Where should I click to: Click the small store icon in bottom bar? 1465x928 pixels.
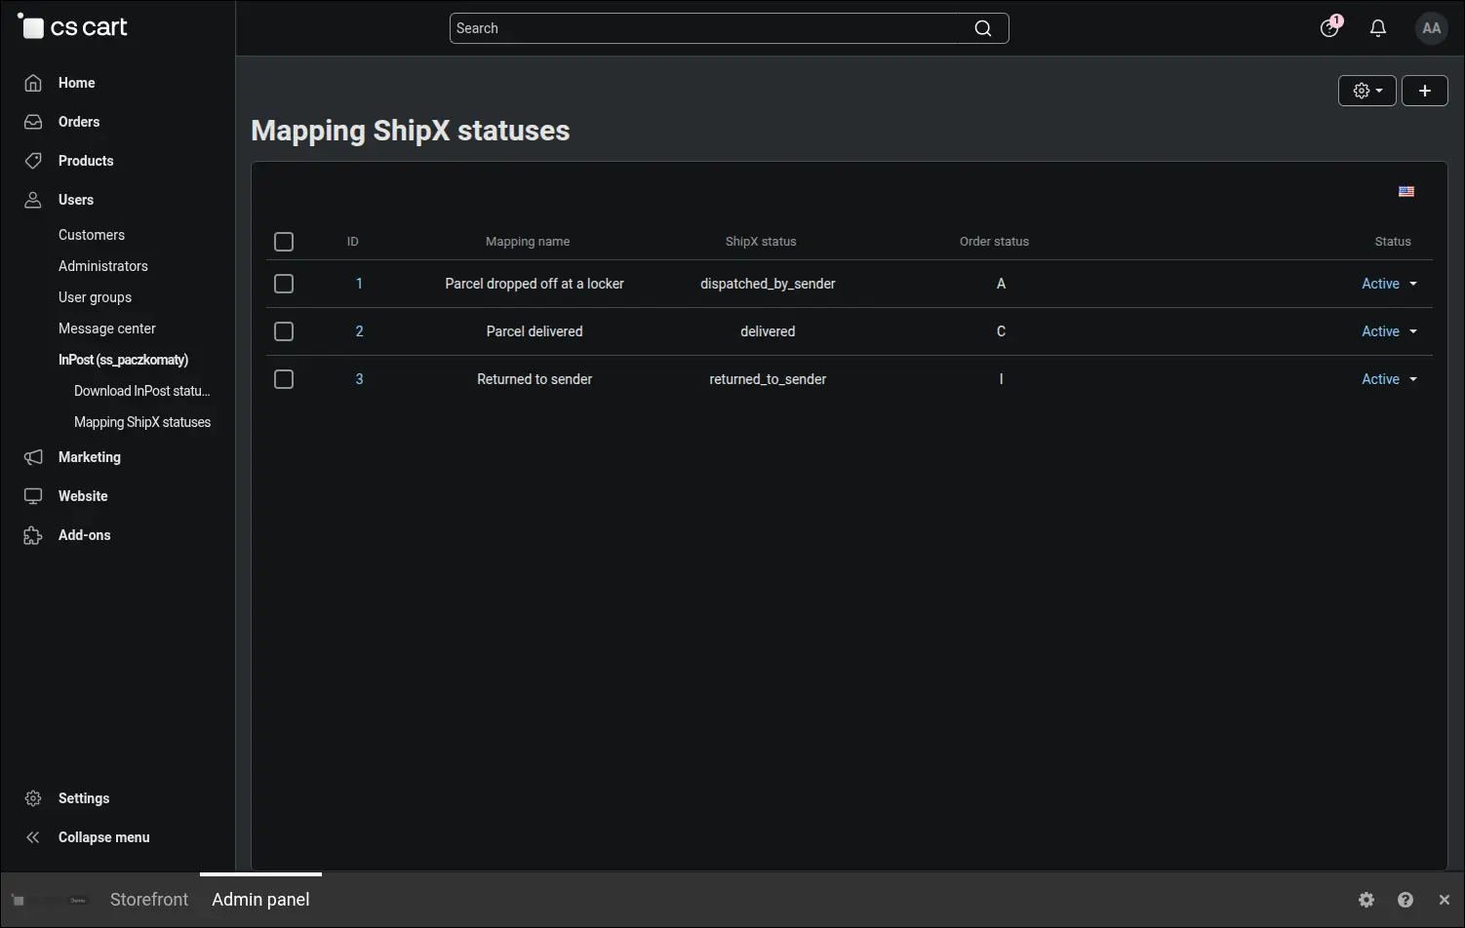pyautogui.click(x=19, y=900)
